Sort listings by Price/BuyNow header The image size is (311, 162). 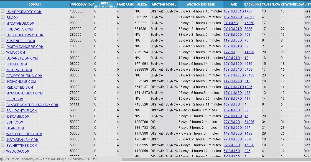[83, 4]
